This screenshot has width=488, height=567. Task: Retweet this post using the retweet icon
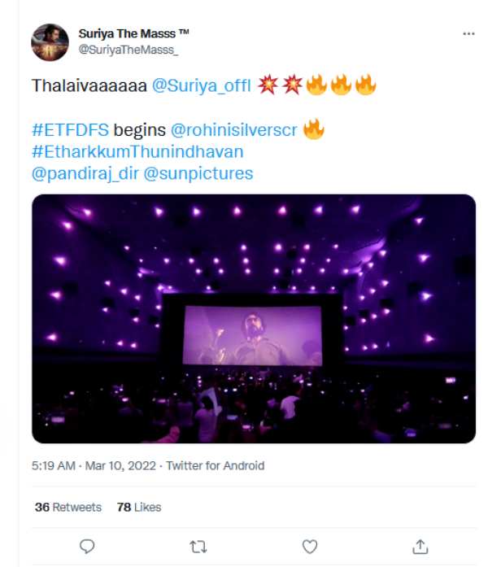coord(199,546)
